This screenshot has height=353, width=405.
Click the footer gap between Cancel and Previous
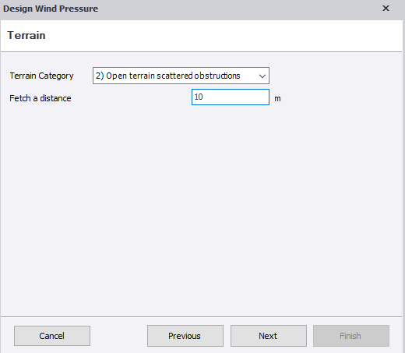(118, 336)
